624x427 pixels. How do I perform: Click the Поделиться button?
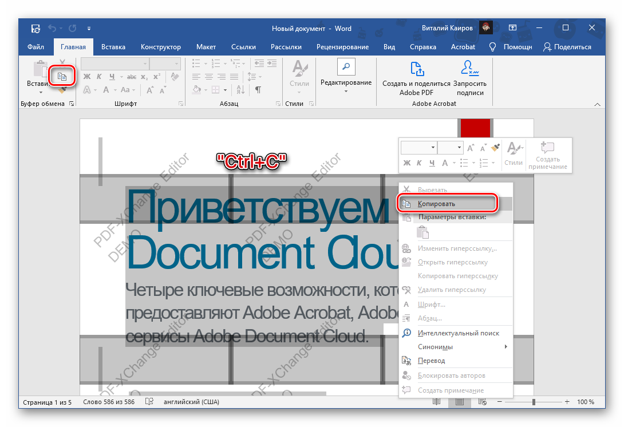click(x=567, y=47)
